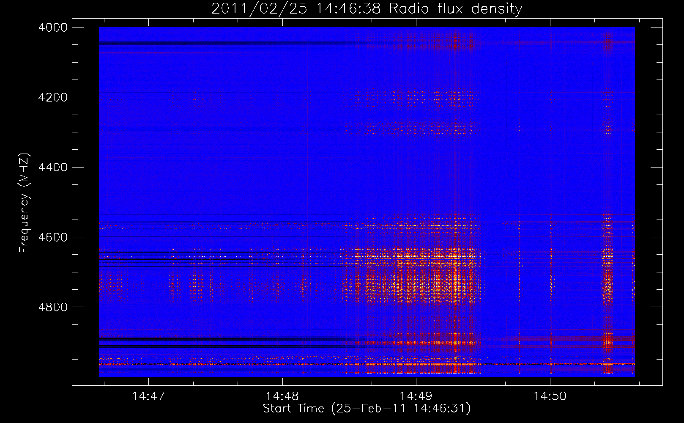Viewport: 684px width, 423px height.
Task: Select the 4200 frequency tick label
Action: click(x=53, y=97)
